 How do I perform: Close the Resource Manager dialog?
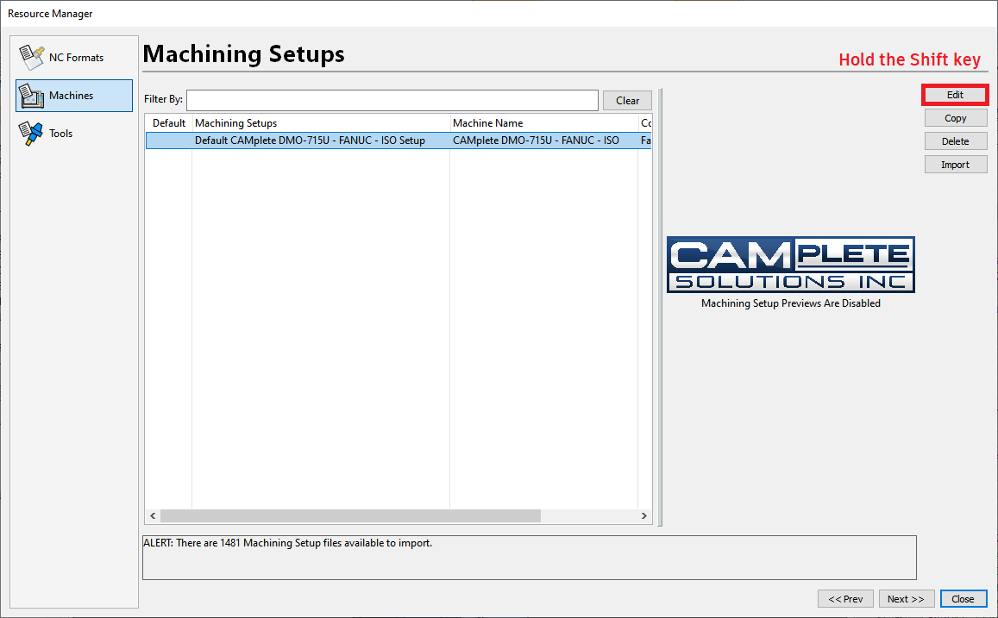(x=963, y=599)
